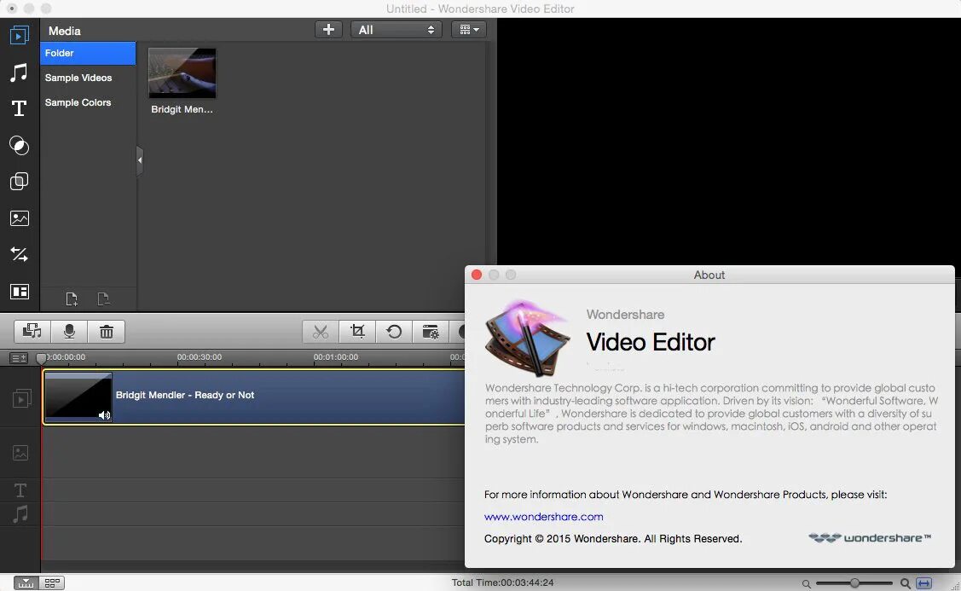Select the Bridgit Mendler clip on timeline
This screenshot has width=961, height=591.
(x=254, y=397)
